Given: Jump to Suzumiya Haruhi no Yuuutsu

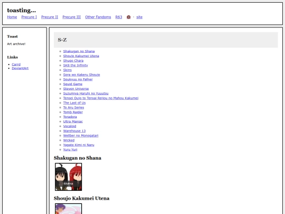Looking at the screenshot, I should [x=86, y=94].
